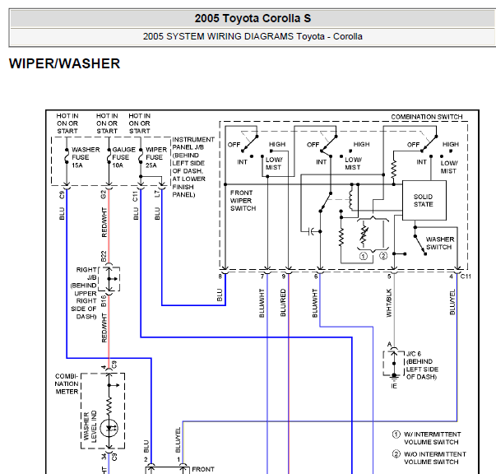Click the B22 connector label
The width and height of the screenshot is (496, 474).
(104, 257)
